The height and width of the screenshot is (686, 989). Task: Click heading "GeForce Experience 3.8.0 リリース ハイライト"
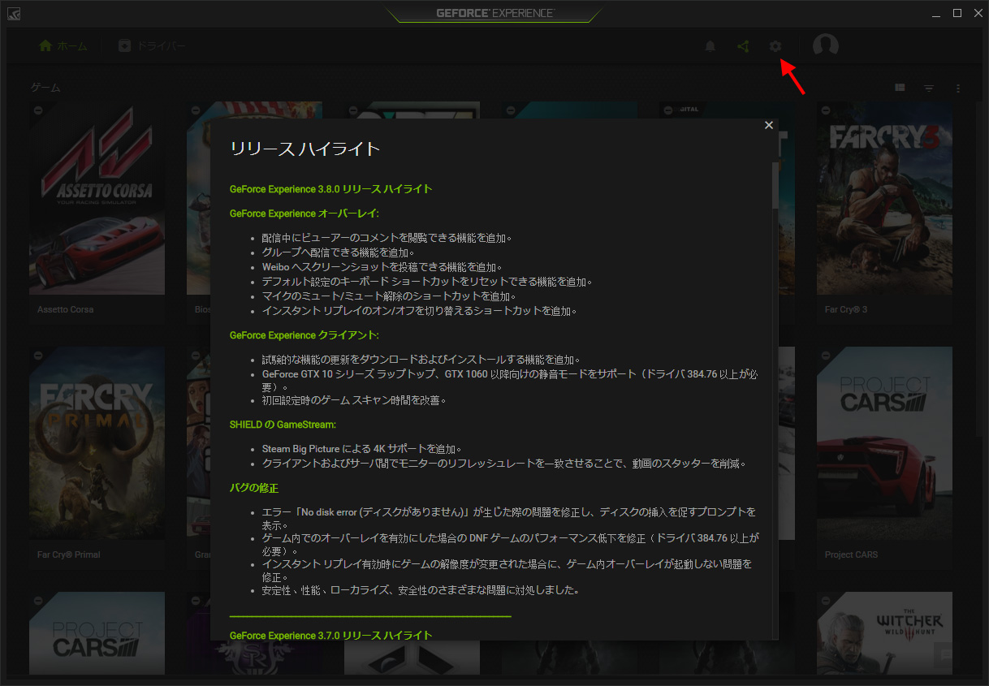330,189
